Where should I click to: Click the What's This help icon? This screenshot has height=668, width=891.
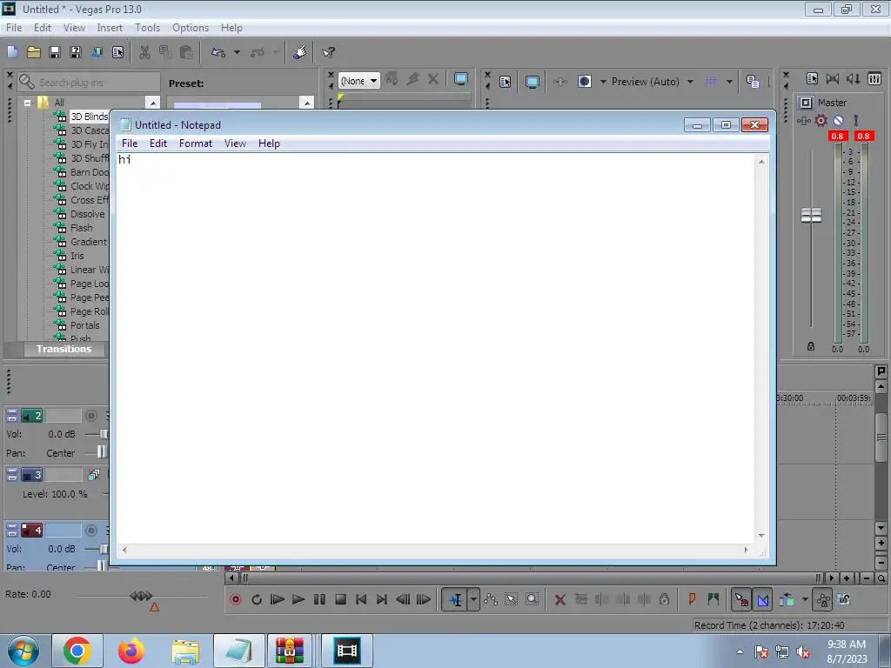(x=328, y=52)
